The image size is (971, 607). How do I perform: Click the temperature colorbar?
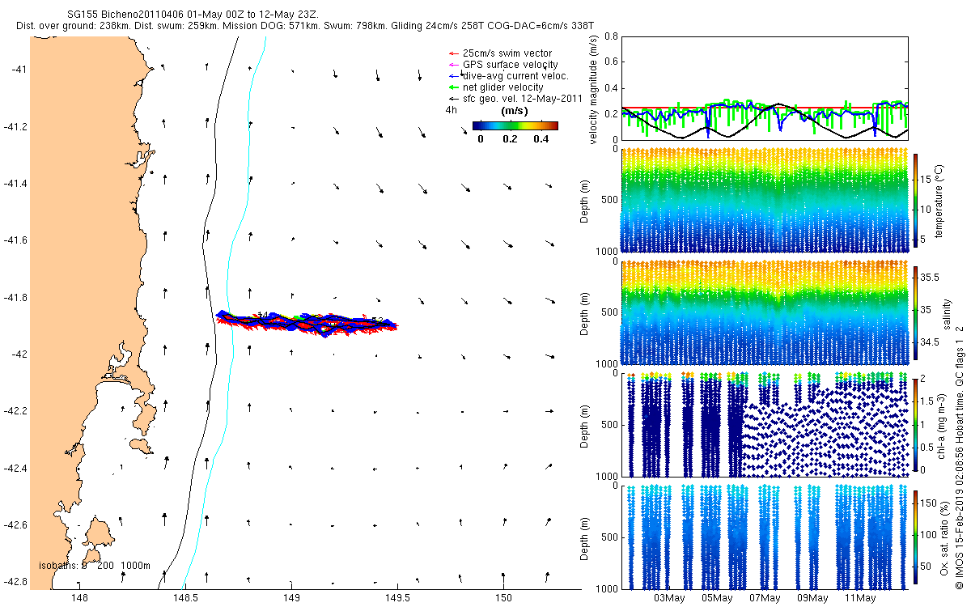pyautogui.click(x=915, y=202)
